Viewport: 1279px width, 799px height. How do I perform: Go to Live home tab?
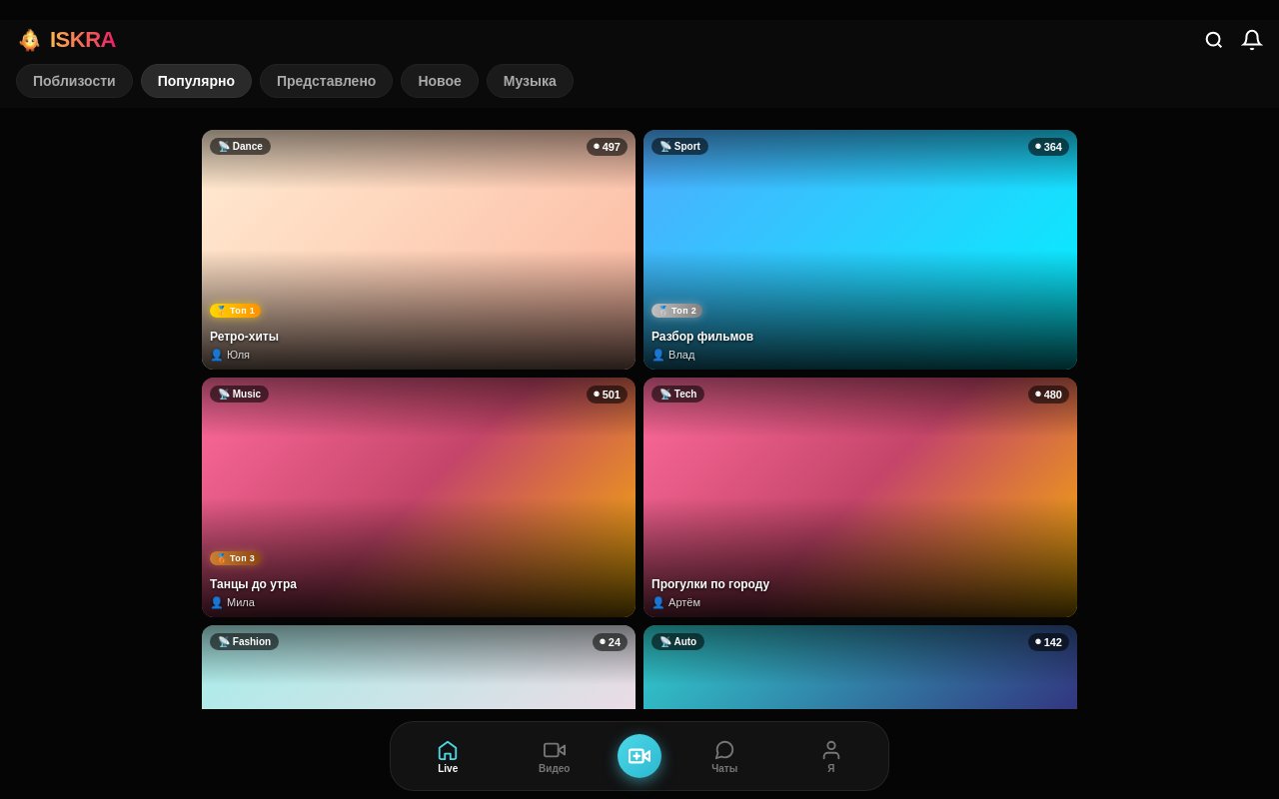pos(448,756)
